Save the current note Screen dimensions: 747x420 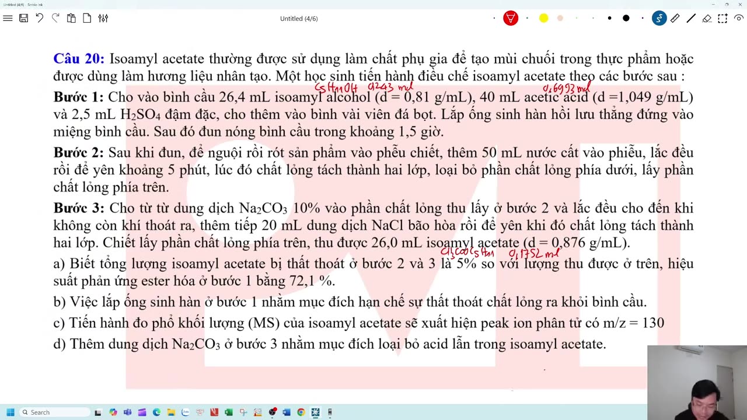click(23, 18)
